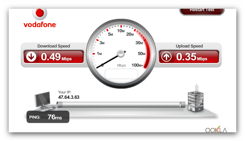
Task: Click the speedometer needle hub
Action: pos(121,54)
